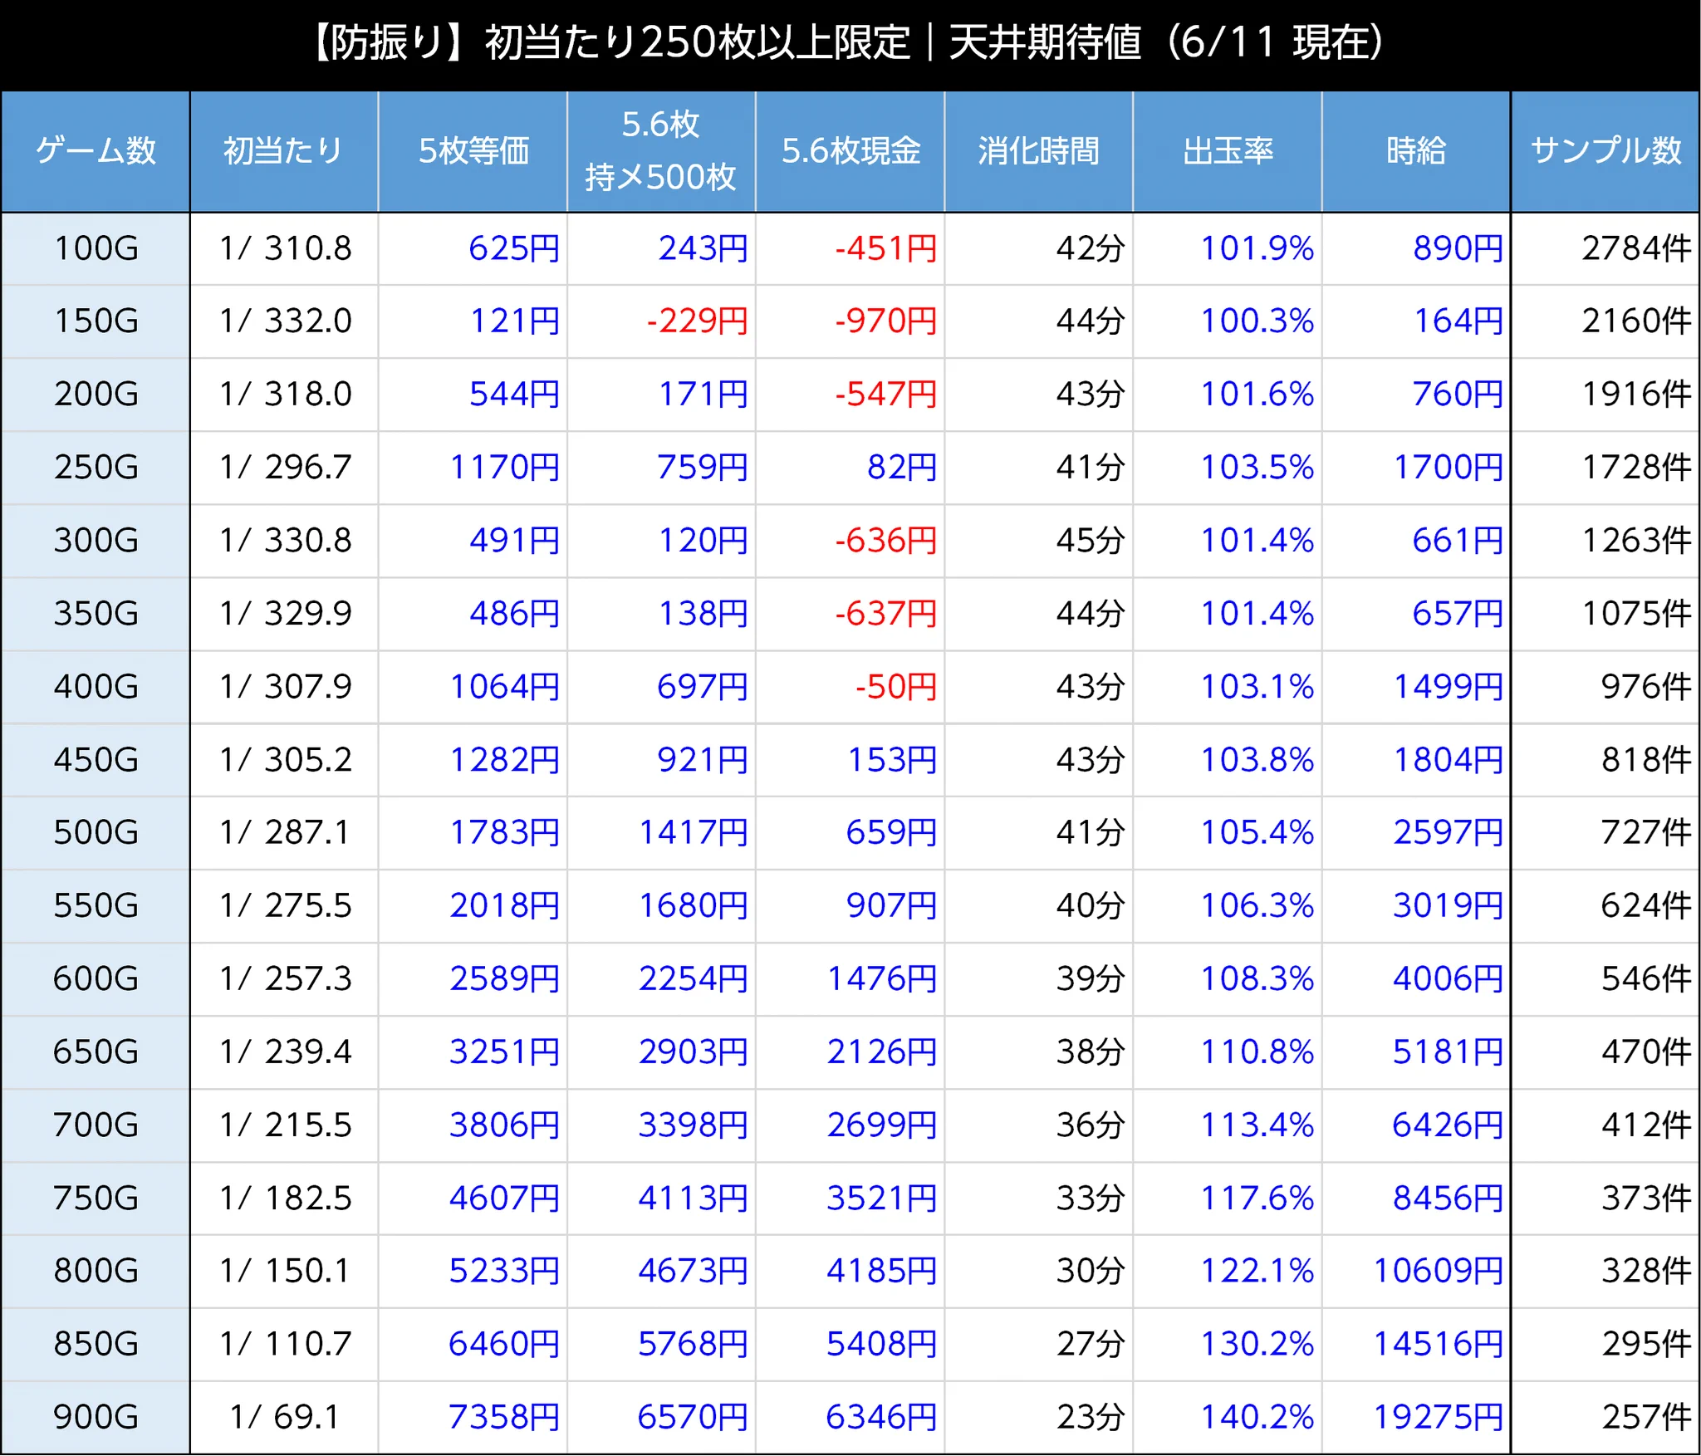Screen dimensions: 1701x1456
Task: Click the 5.6枚 持メ500枚 header
Action: point(661,151)
